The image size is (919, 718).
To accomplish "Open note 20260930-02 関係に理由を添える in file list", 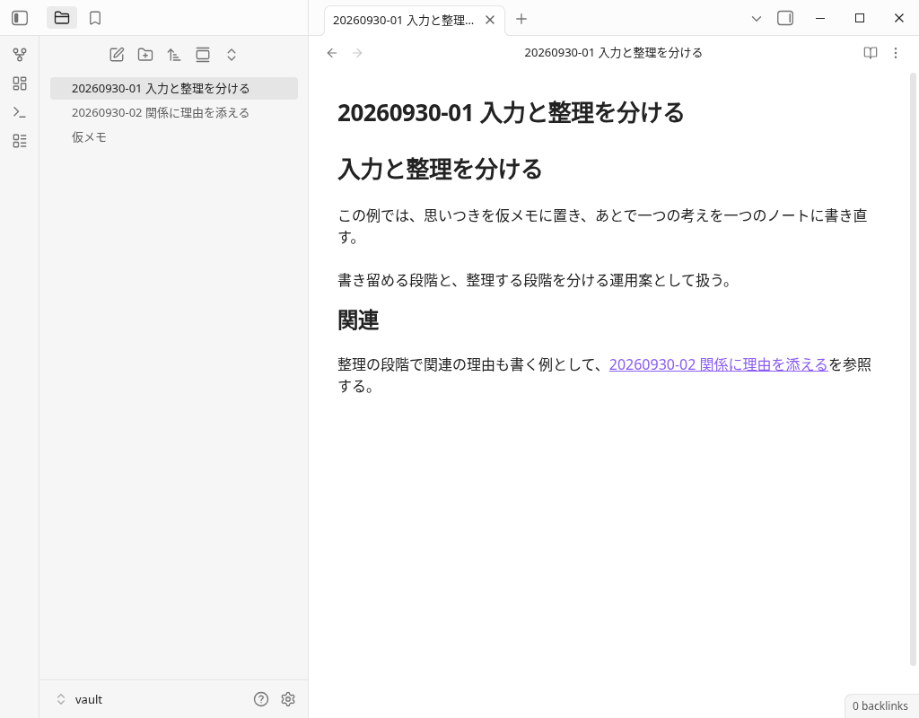I will 174,112.
